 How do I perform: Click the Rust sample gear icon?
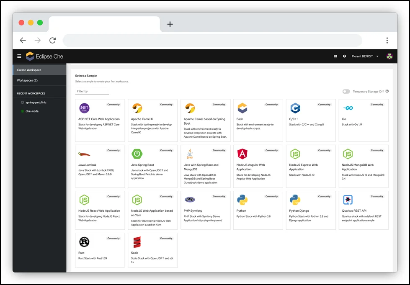point(84,242)
